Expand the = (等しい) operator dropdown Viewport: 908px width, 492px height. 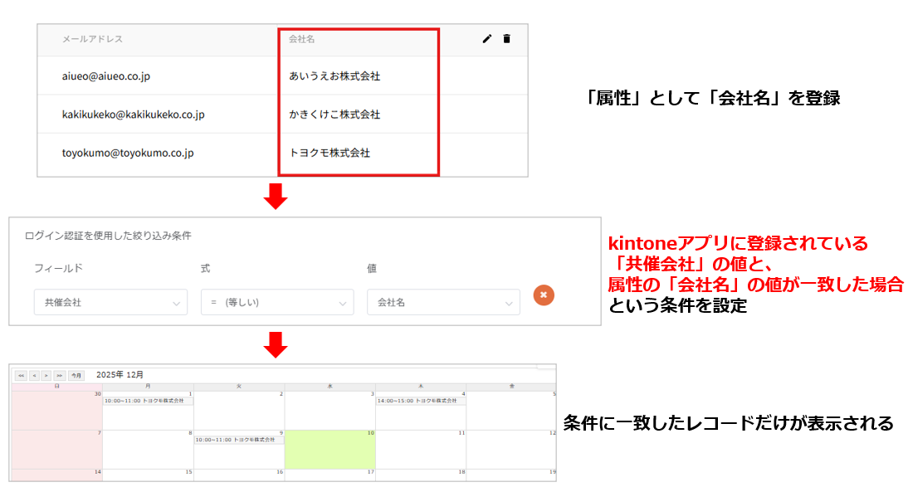click(277, 303)
